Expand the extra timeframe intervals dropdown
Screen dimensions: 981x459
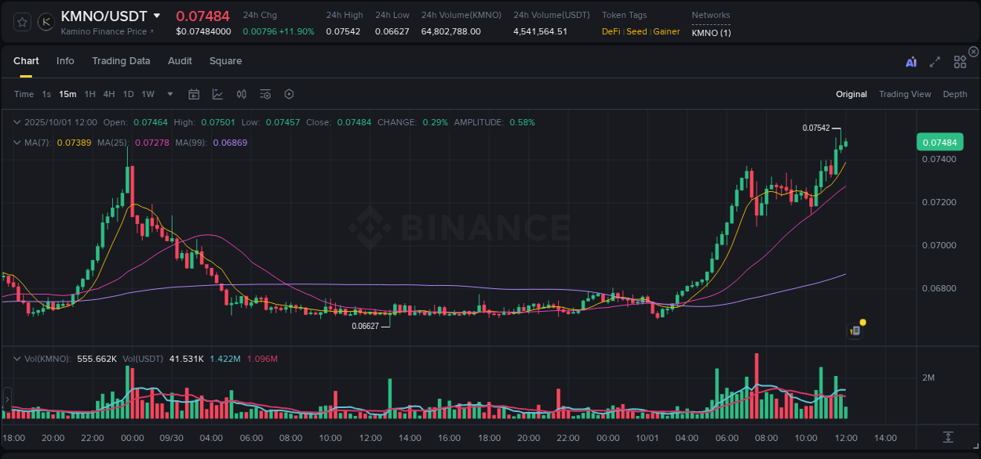click(x=169, y=94)
